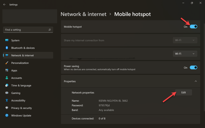Click Edit network properties button
The image size is (205, 128).
[183, 92]
